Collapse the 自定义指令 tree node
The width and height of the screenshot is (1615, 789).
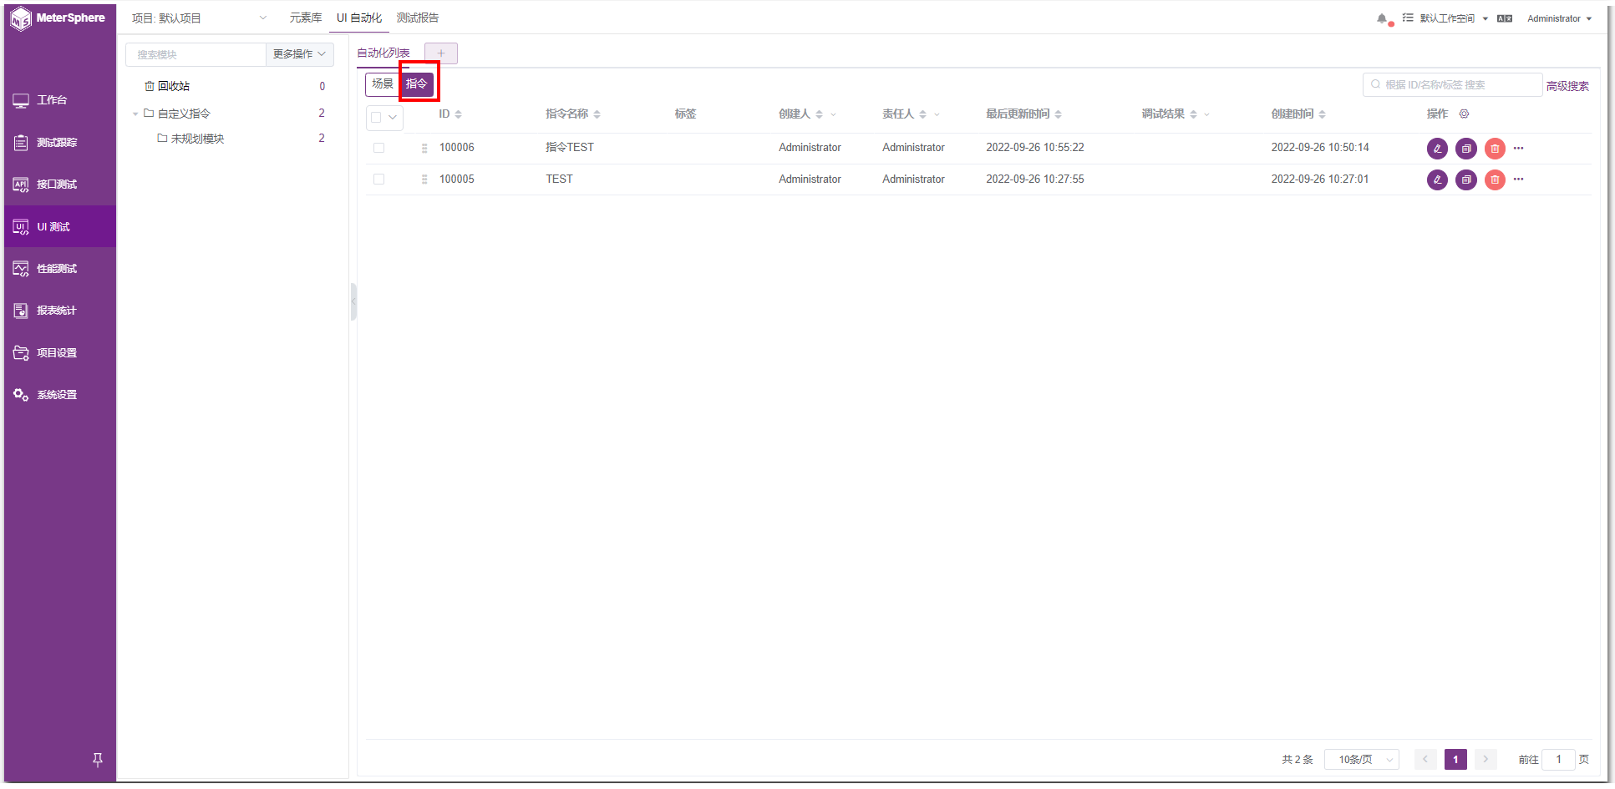tap(135, 114)
